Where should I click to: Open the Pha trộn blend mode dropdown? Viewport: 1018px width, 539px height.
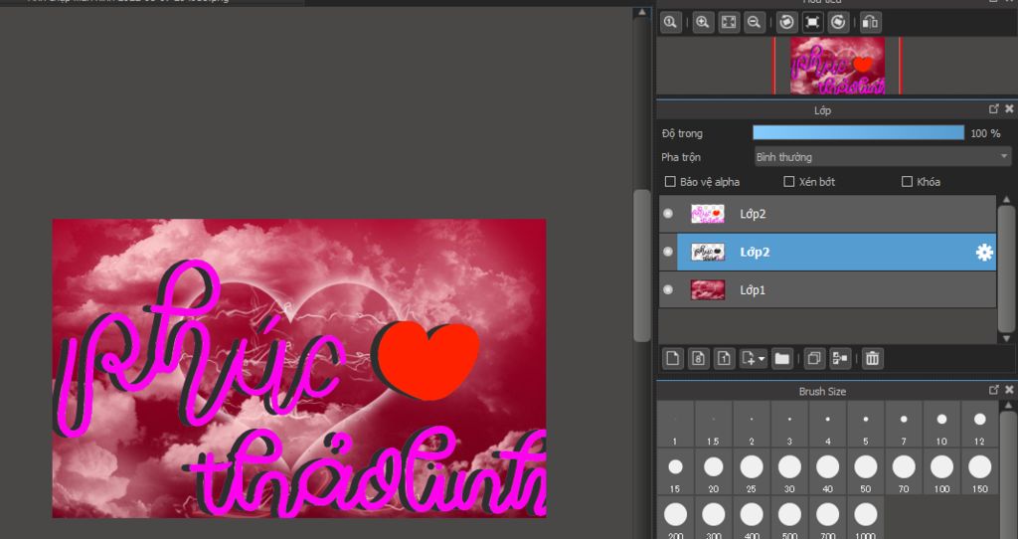click(883, 156)
